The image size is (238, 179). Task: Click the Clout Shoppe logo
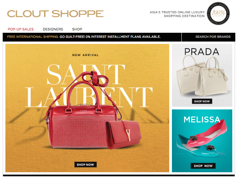coord(55,14)
